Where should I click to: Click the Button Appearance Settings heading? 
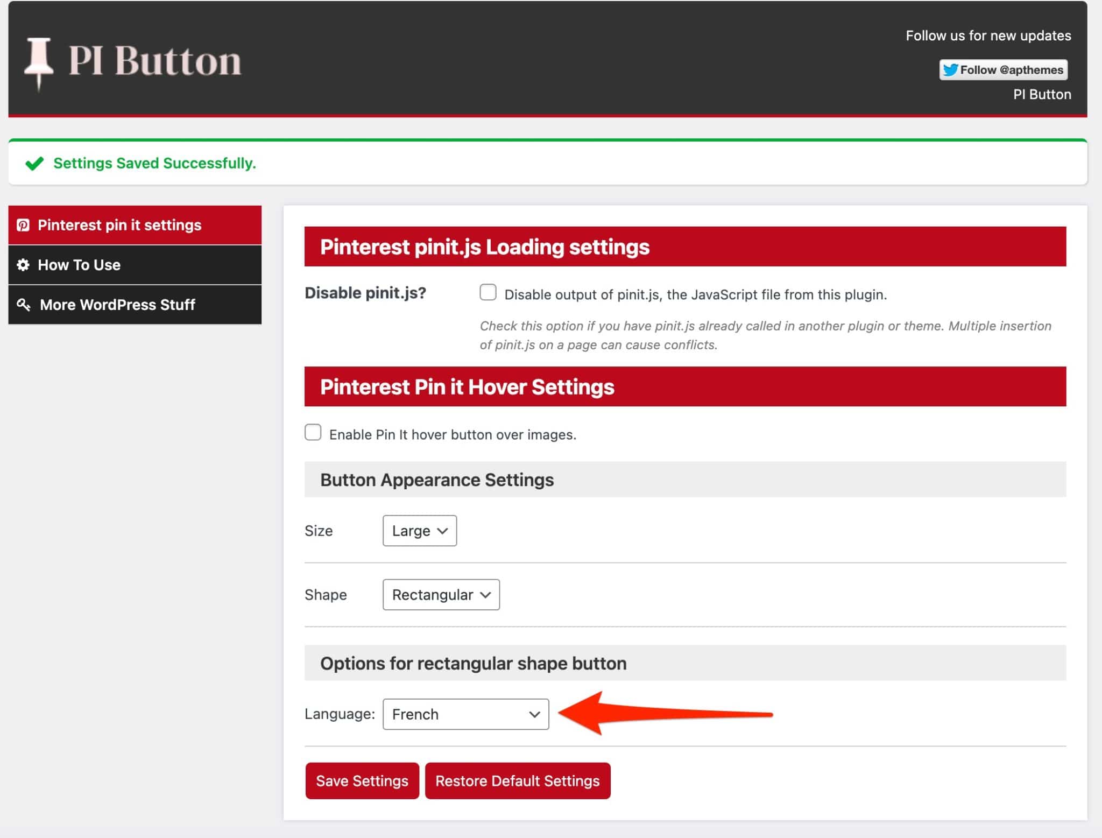(x=437, y=480)
